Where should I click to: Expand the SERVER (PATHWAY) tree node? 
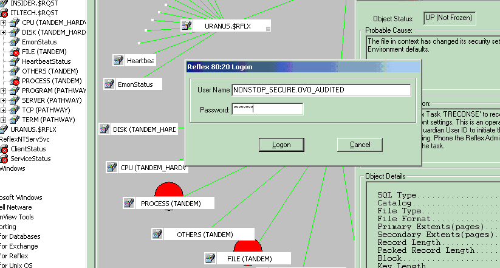[3, 100]
